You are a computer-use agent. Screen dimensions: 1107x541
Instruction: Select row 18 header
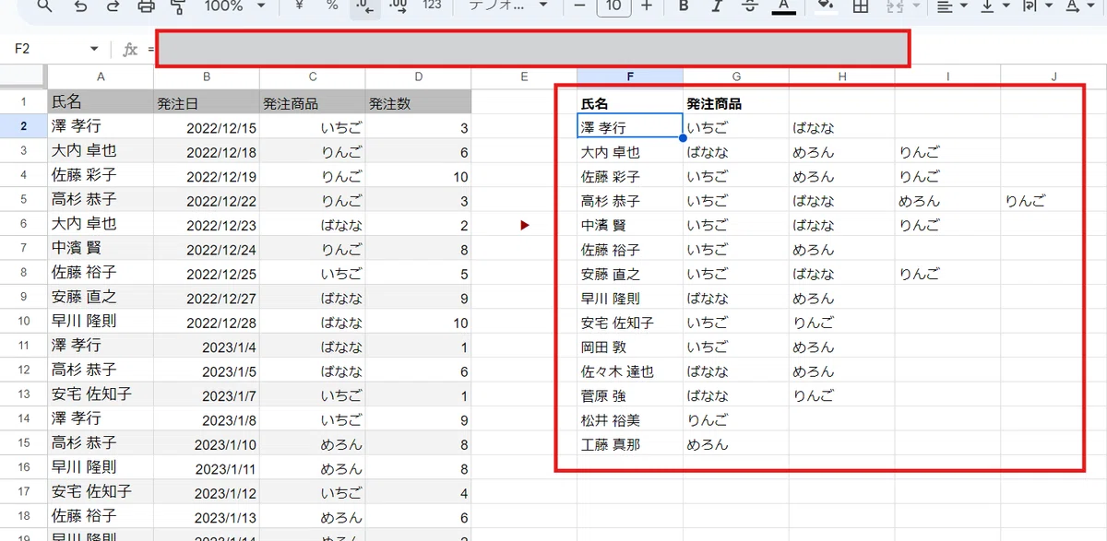coord(23,516)
